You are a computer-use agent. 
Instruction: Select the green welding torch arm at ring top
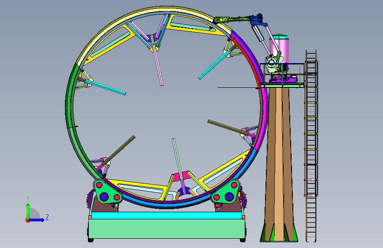click(231, 19)
